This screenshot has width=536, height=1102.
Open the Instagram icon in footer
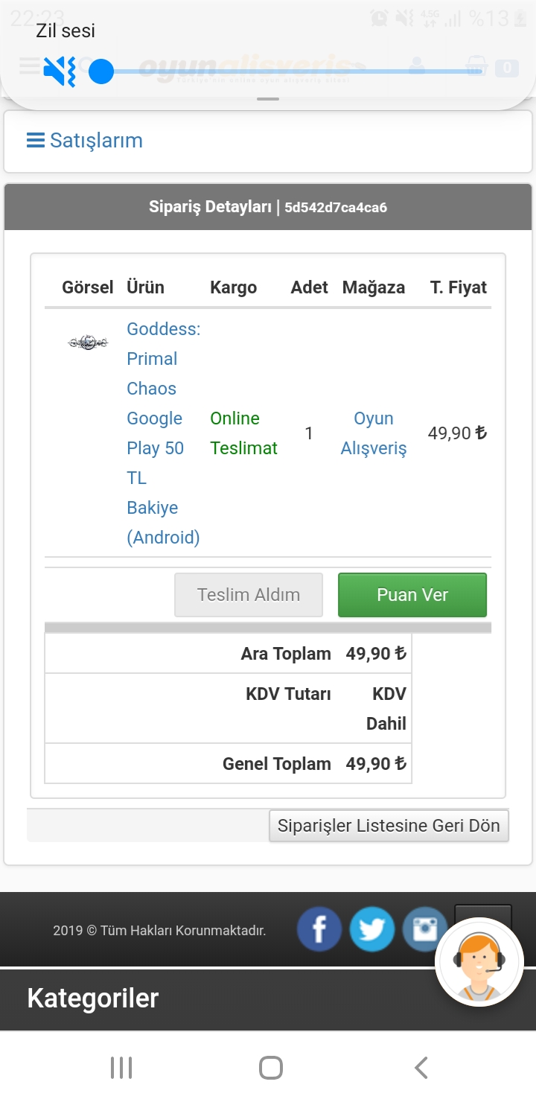pos(424,929)
